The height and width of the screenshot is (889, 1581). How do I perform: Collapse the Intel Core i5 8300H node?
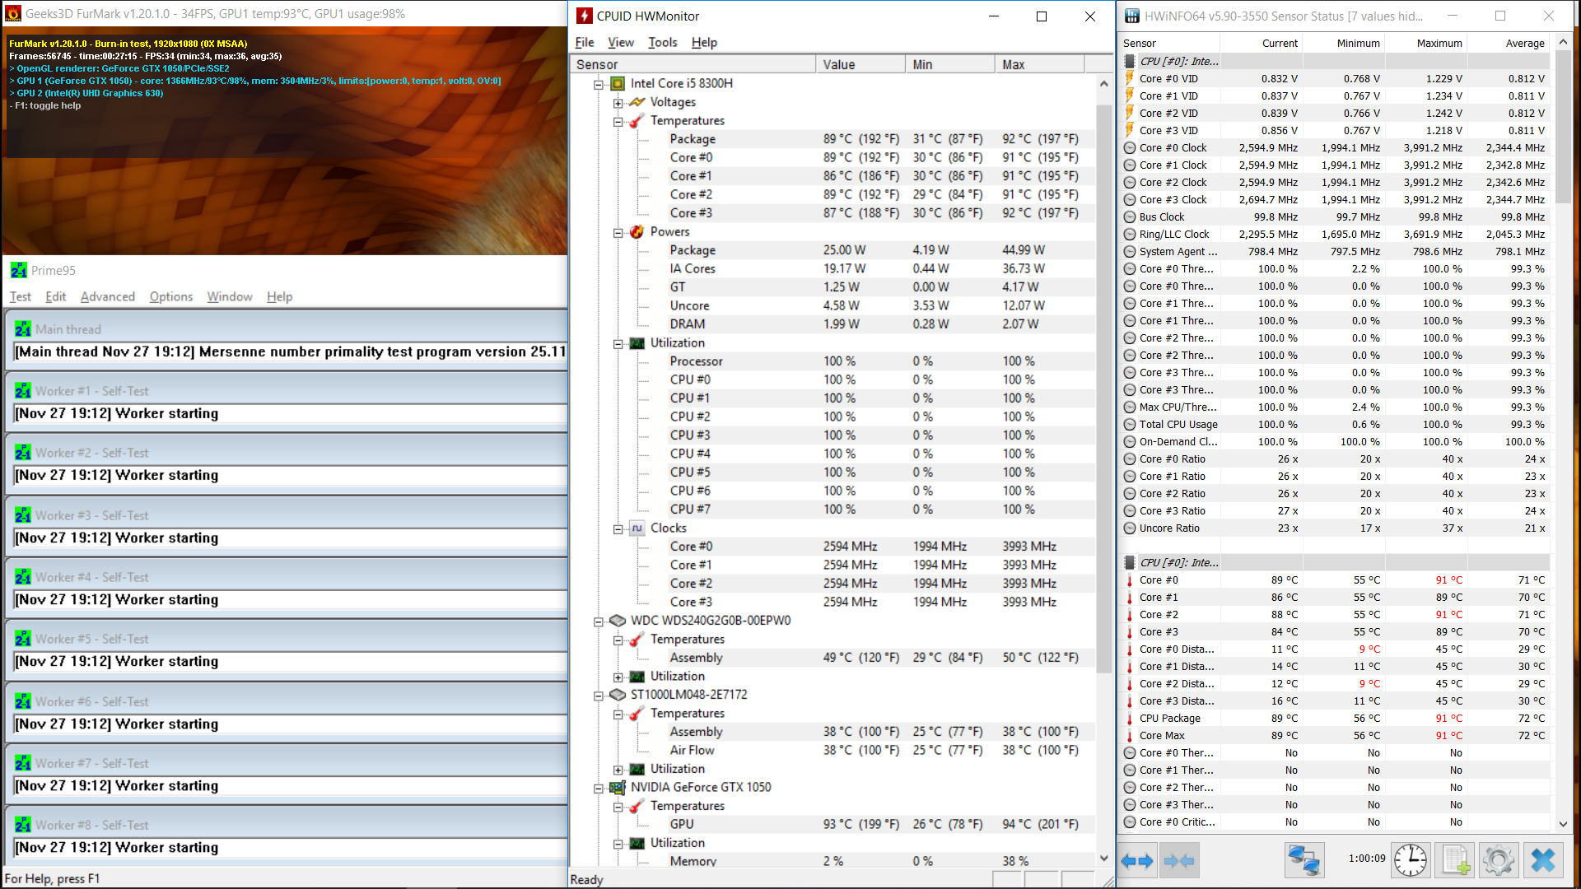pyautogui.click(x=599, y=84)
